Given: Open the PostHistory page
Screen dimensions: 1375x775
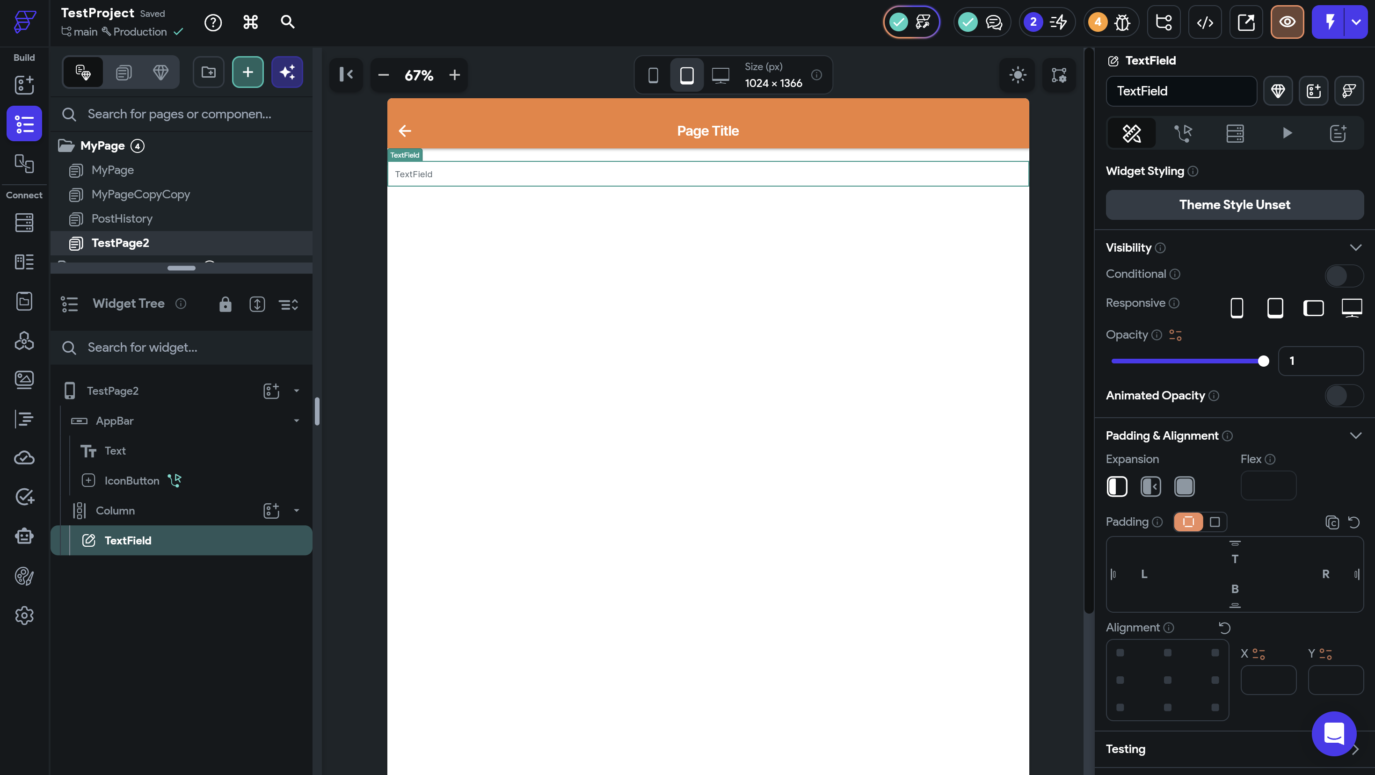Looking at the screenshot, I should (122, 219).
